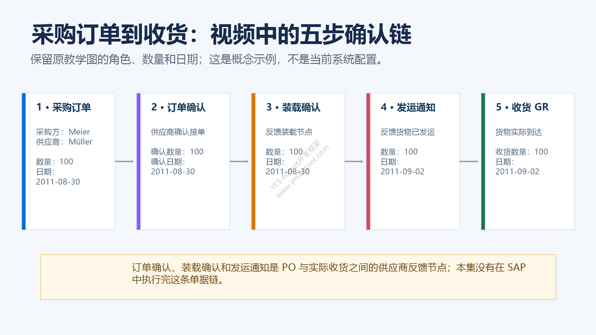
Task: Click the title 采购订单到收货：视频中的五步确认链
Action: tap(222, 34)
